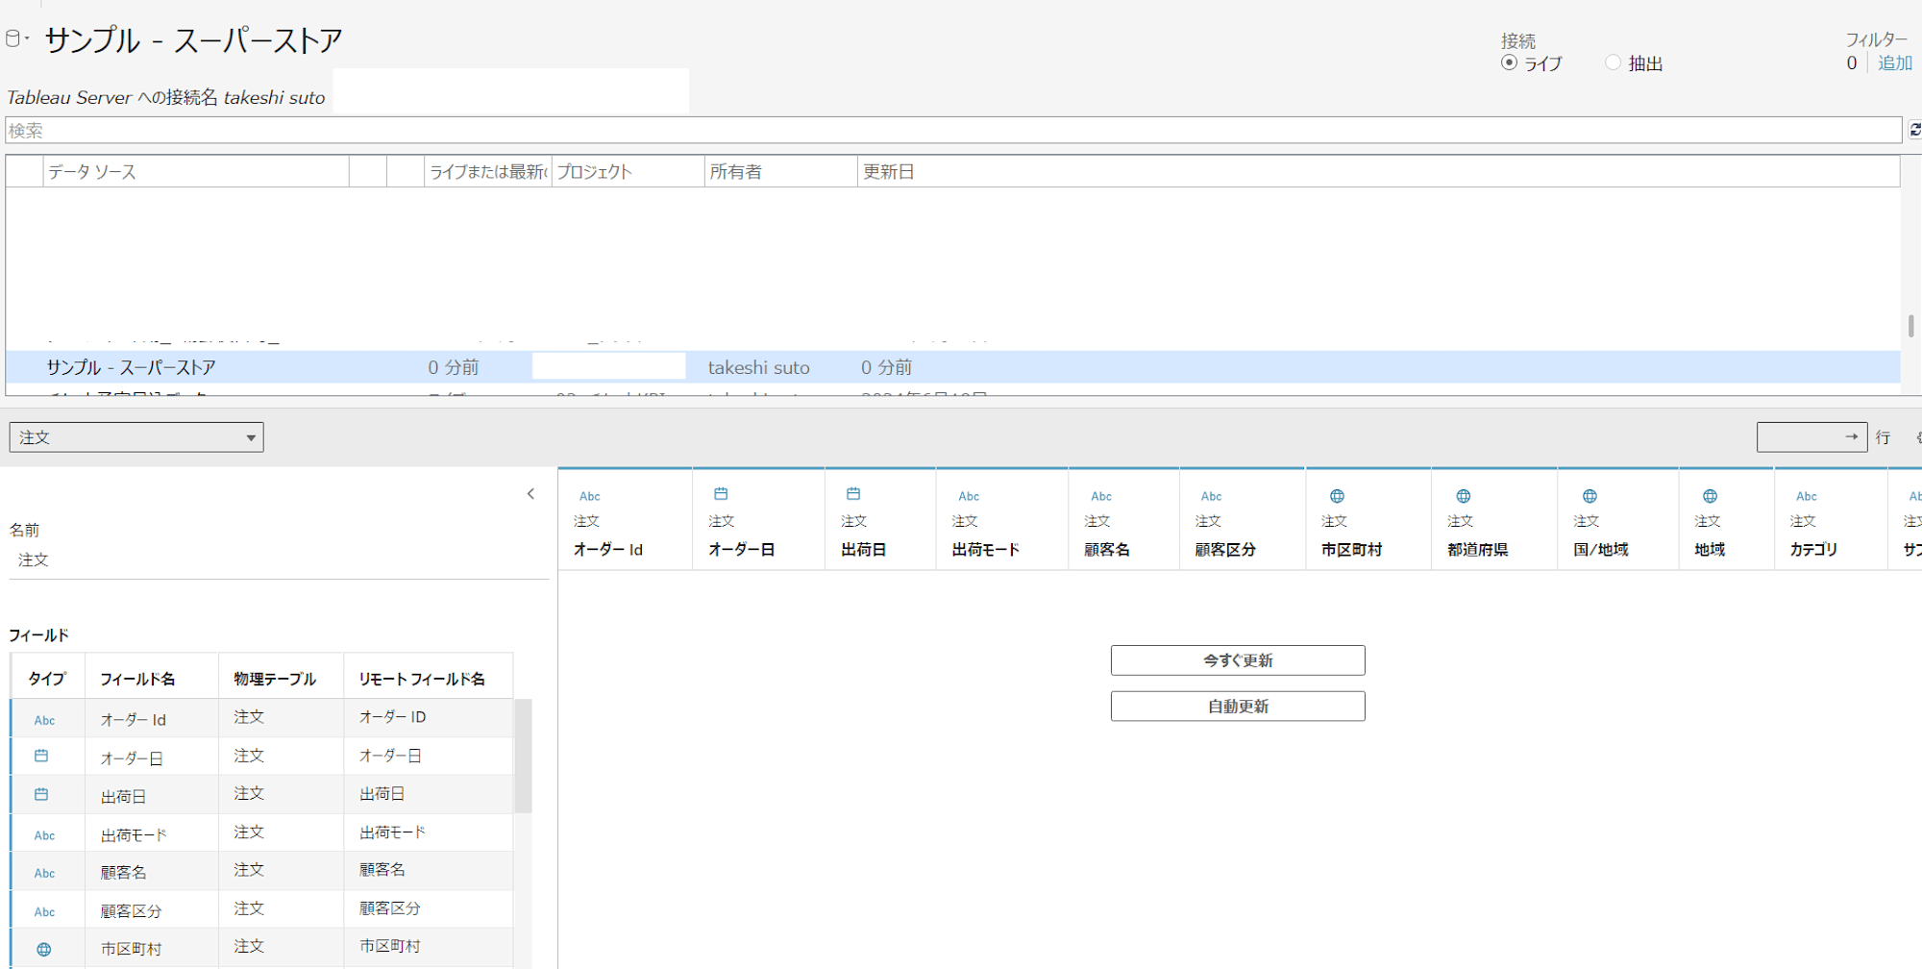Click the 注文 name field under 名前

pyautogui.click(x=279, y=559)
